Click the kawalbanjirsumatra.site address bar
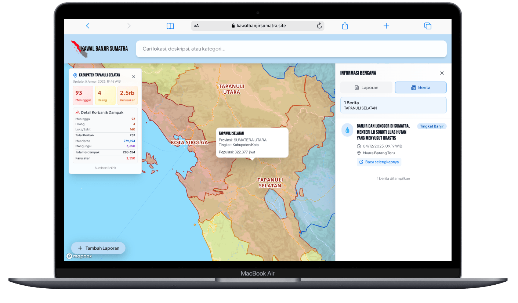The image size is (518, 303). coord(257,26)
